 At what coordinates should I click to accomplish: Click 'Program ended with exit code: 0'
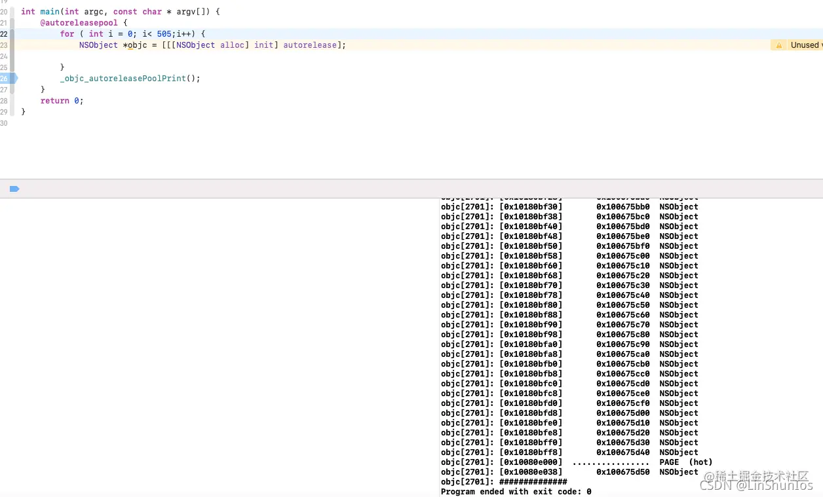coord(516,492)
